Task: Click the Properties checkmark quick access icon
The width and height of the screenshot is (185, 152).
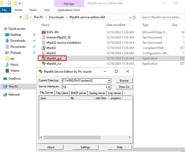Action: click(9, 3)
